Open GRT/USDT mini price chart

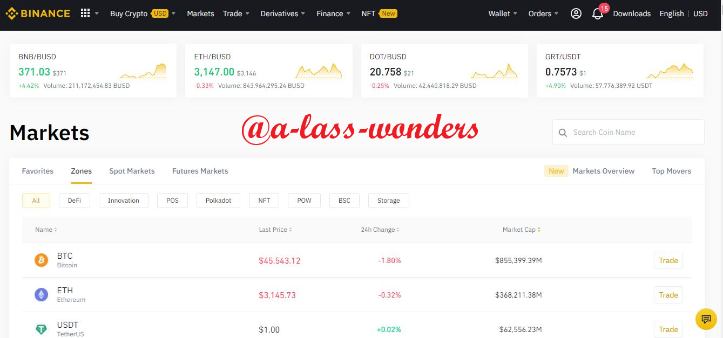pos(670,71)
